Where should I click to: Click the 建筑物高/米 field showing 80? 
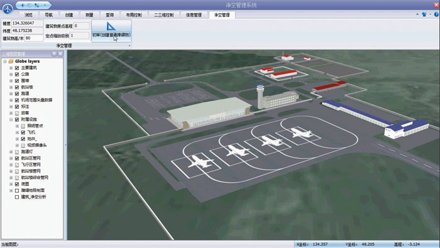point(34,38)
